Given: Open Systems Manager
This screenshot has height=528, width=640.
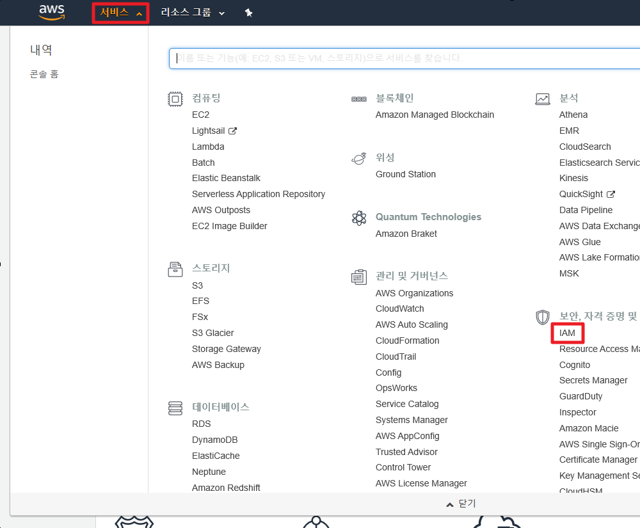Looking at the screenshot, I should 412,419.
